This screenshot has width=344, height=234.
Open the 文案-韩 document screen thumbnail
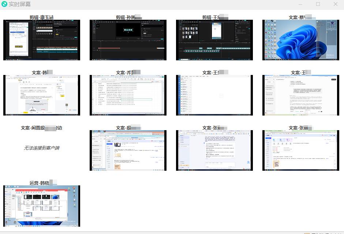pyautogui.click(x=42, y=95)
